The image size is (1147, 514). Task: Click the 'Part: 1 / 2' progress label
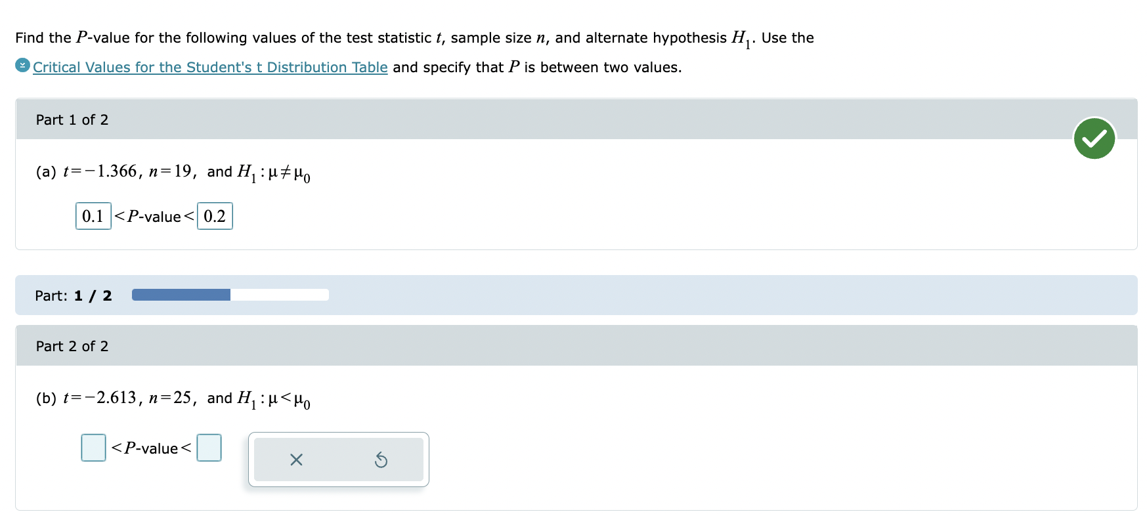pos(74,295)
